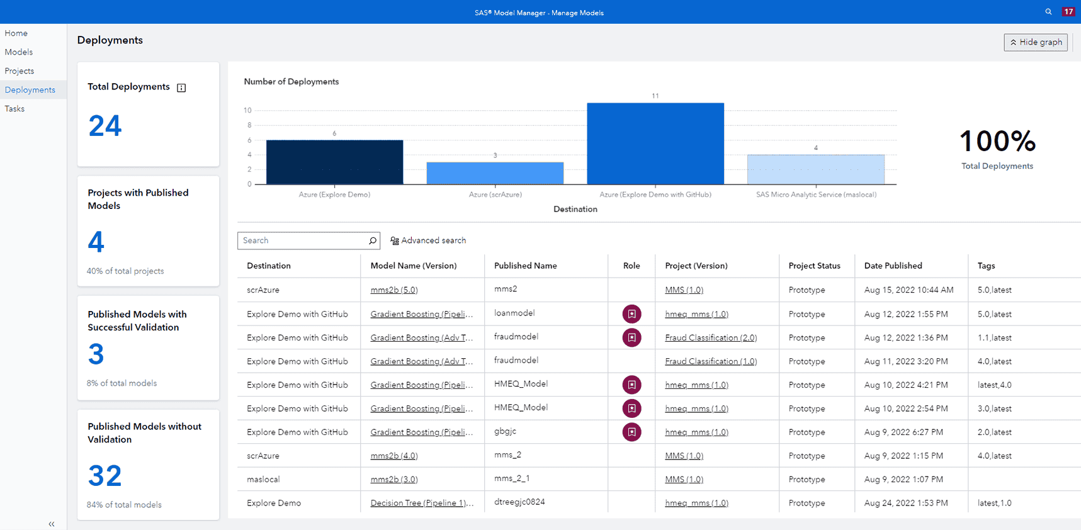
Task: Open Fraud Classification (1.0) project link
Action: pos(711,361)
